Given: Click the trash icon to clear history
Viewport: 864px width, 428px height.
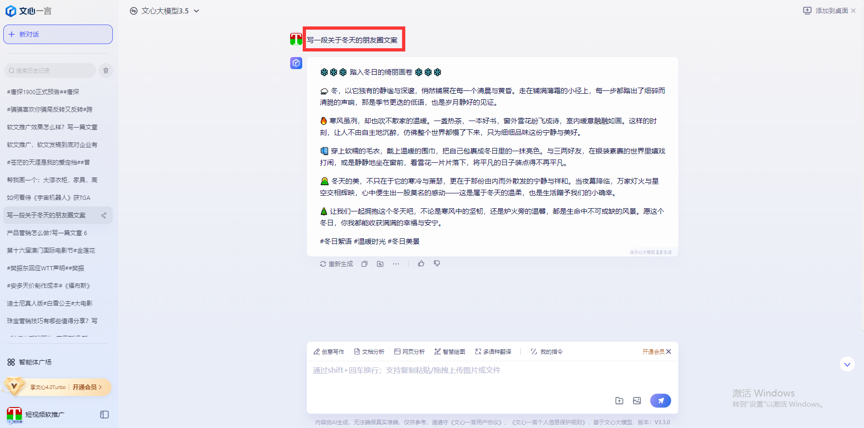Looking at the screenshot, I should 106,70.
